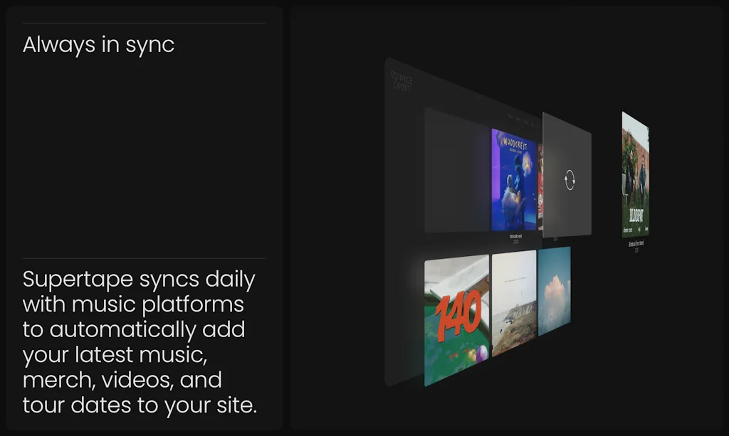Click the Divorce Court site logo
The width and height of the screenshot is (729, 436).
(402, 81)
